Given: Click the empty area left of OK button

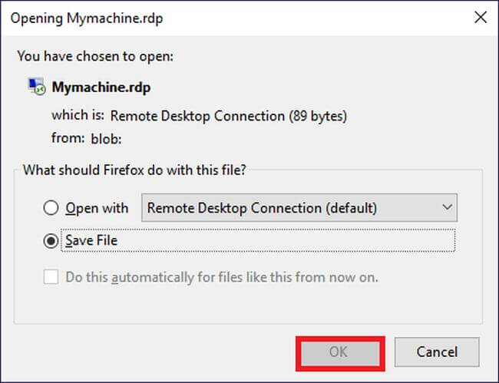Looking at the screenshot, I should click(x=154, y=352).
